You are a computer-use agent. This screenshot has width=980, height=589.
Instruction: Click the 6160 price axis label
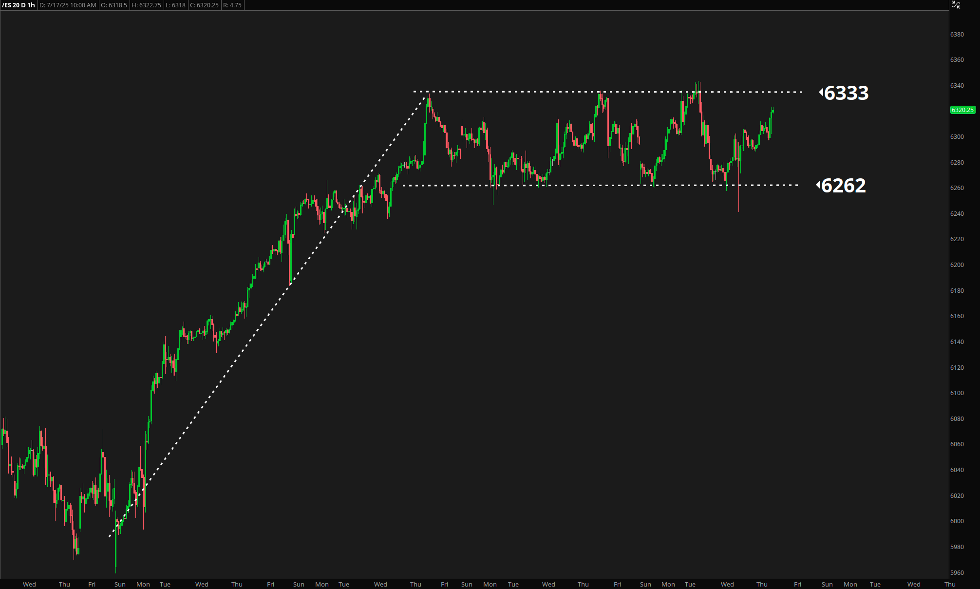tap(957, 316)
